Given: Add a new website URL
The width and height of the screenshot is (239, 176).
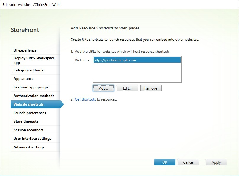Looking at the screenshot, I should coord(103,88).
